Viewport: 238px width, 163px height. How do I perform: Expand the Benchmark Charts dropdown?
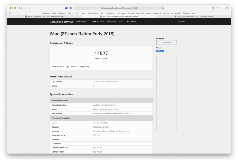[115, 21]
